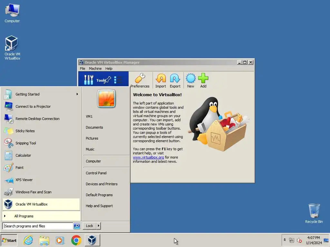Launch XPS Viewer
This screenshot has height=247, width=330.
click(41, 180)
